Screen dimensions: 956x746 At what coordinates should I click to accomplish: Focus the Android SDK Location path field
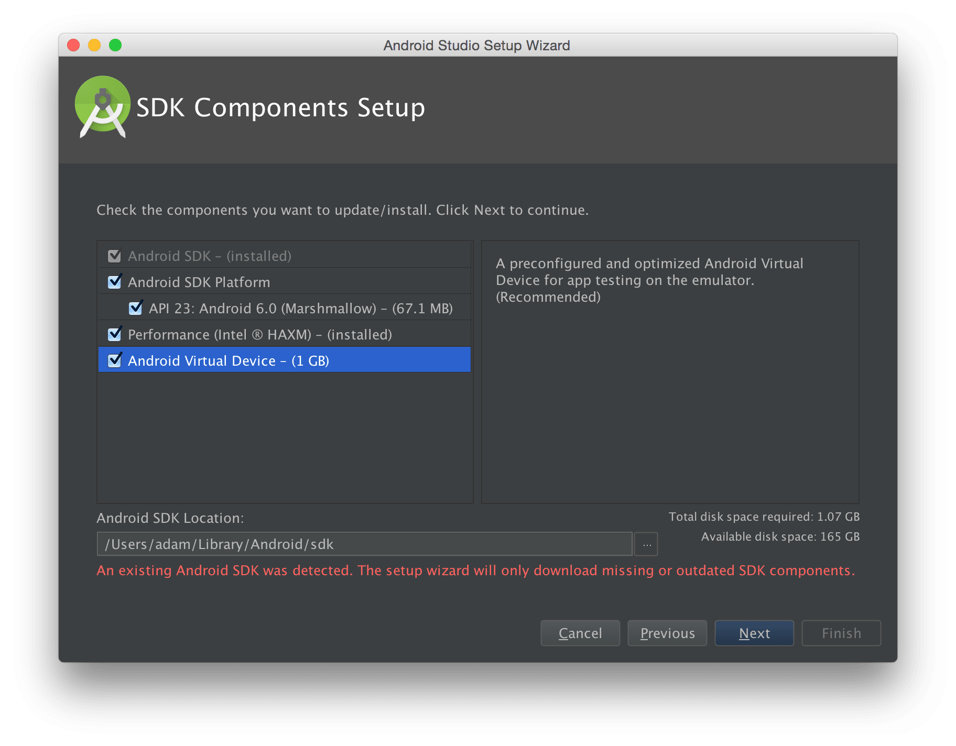click(x=364, y=544)
